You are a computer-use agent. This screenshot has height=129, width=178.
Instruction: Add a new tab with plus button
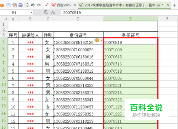(174, 5)
